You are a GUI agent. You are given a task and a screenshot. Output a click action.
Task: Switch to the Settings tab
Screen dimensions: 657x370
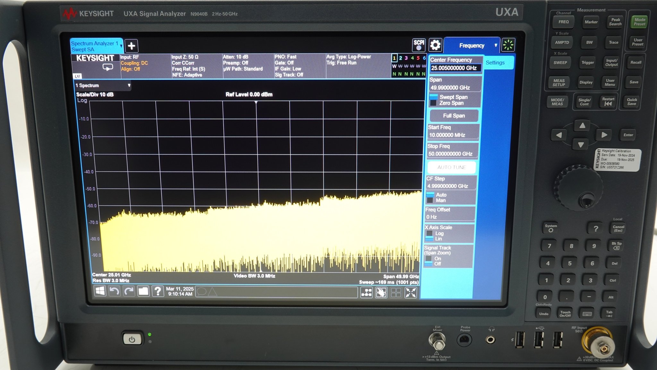[x=495, y=63]
